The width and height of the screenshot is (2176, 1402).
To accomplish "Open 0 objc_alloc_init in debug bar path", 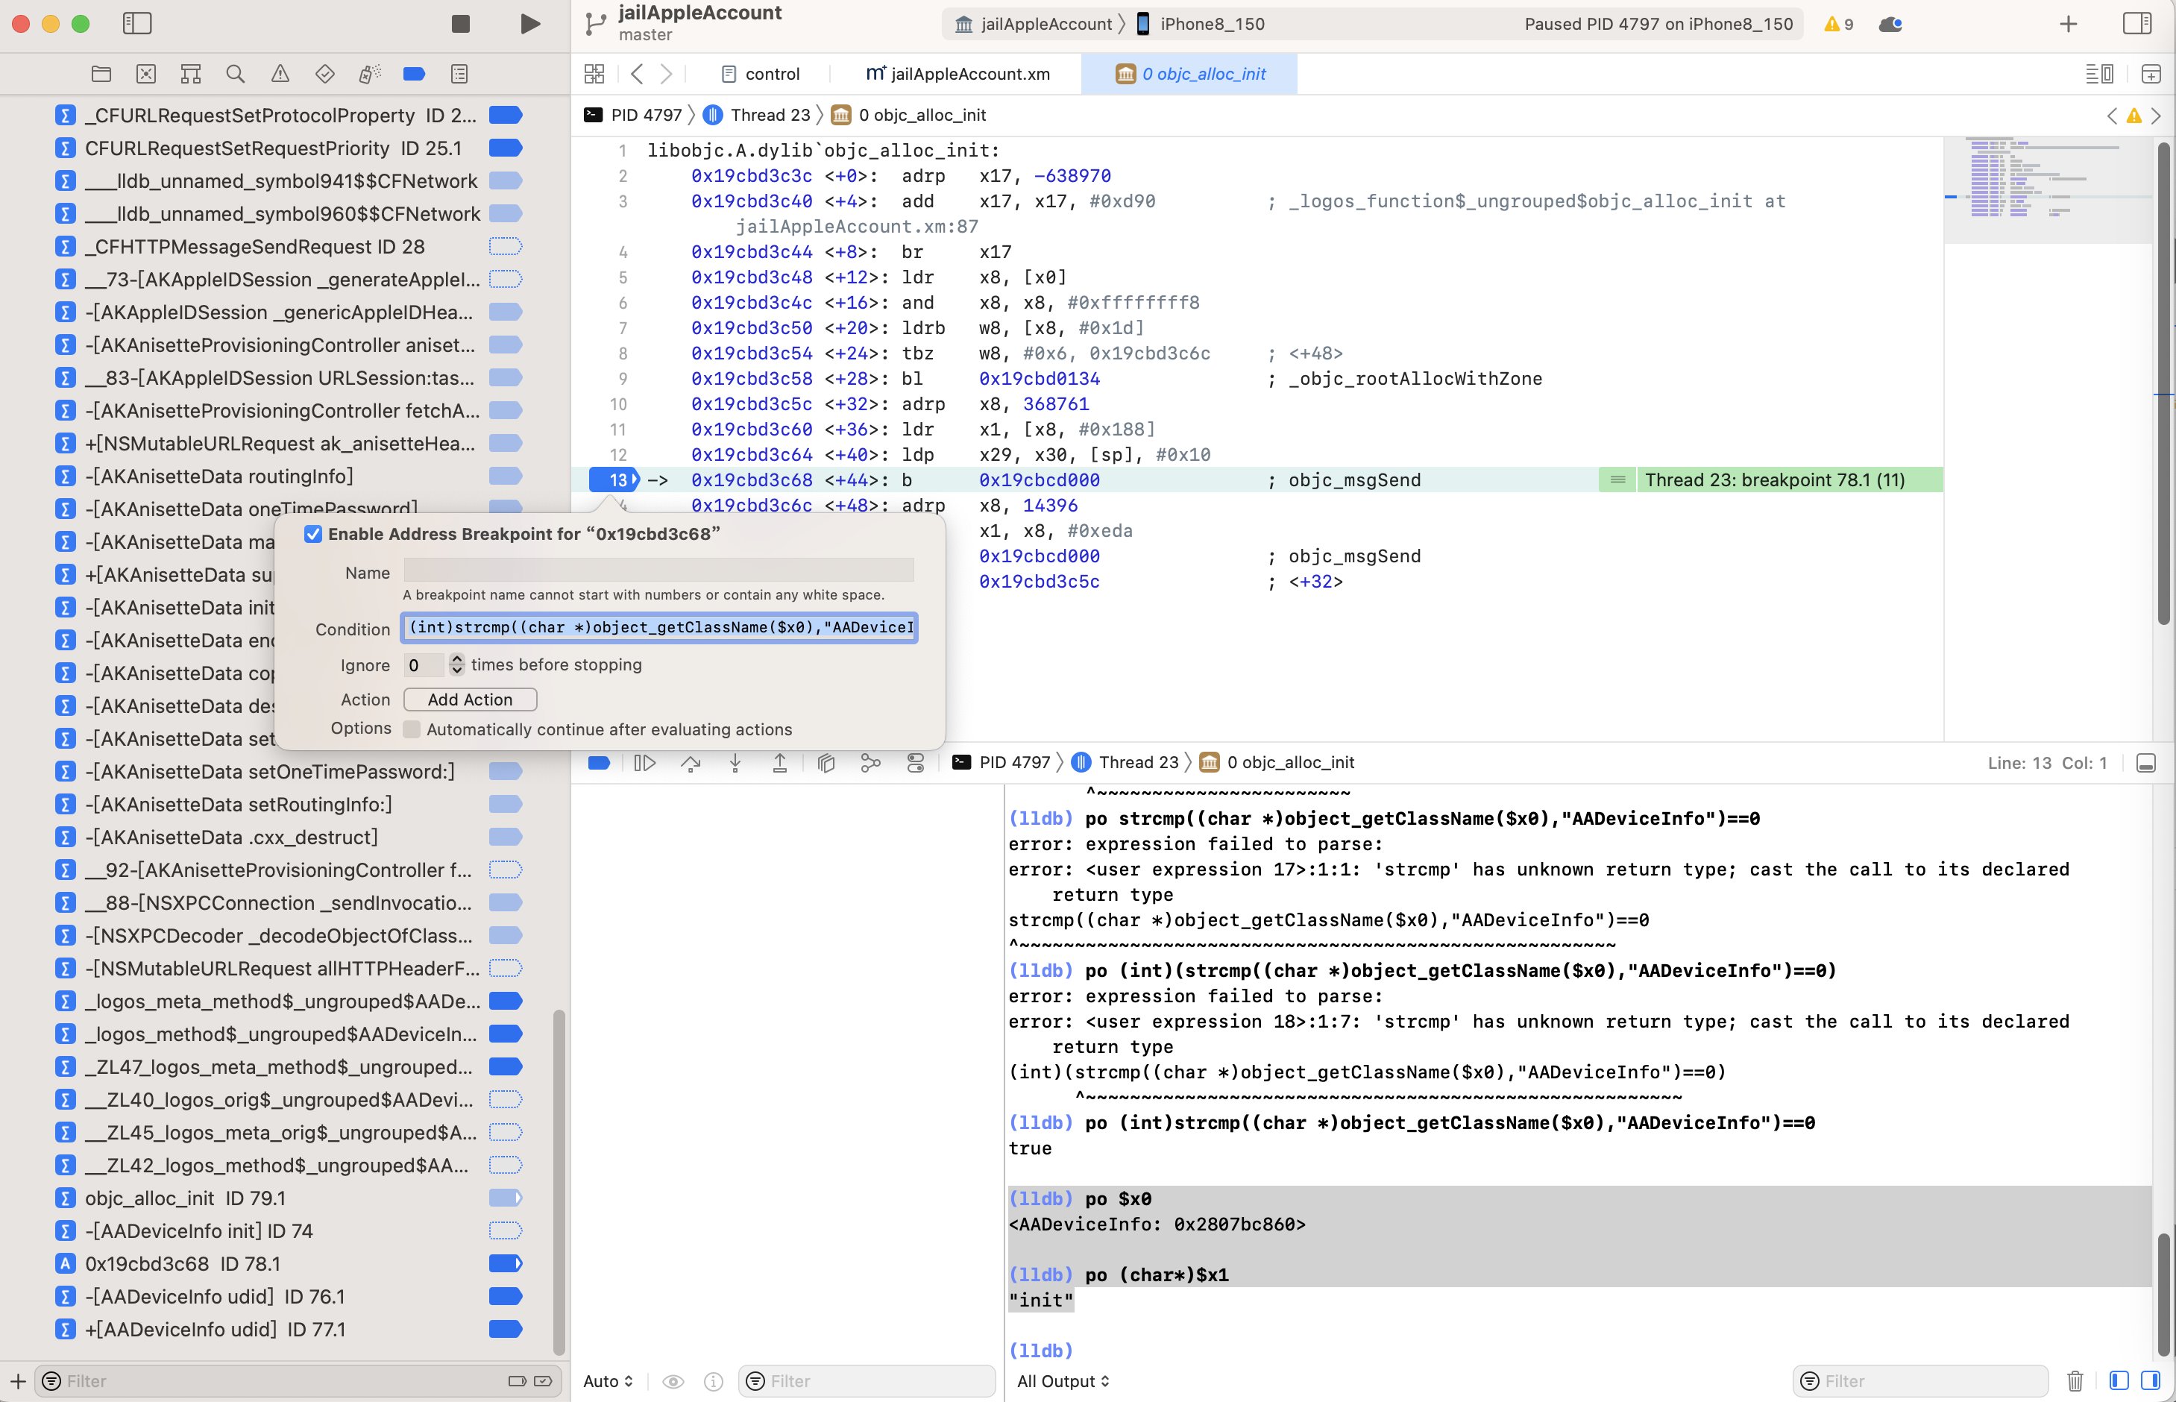I will point(1277,763).
